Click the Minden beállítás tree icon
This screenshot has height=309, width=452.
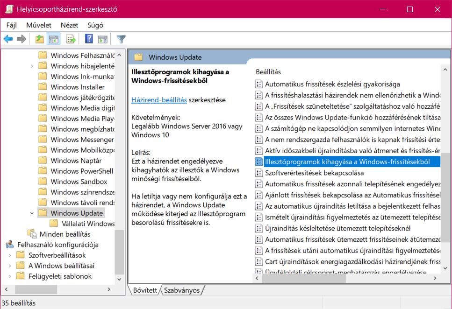[32, 234]
